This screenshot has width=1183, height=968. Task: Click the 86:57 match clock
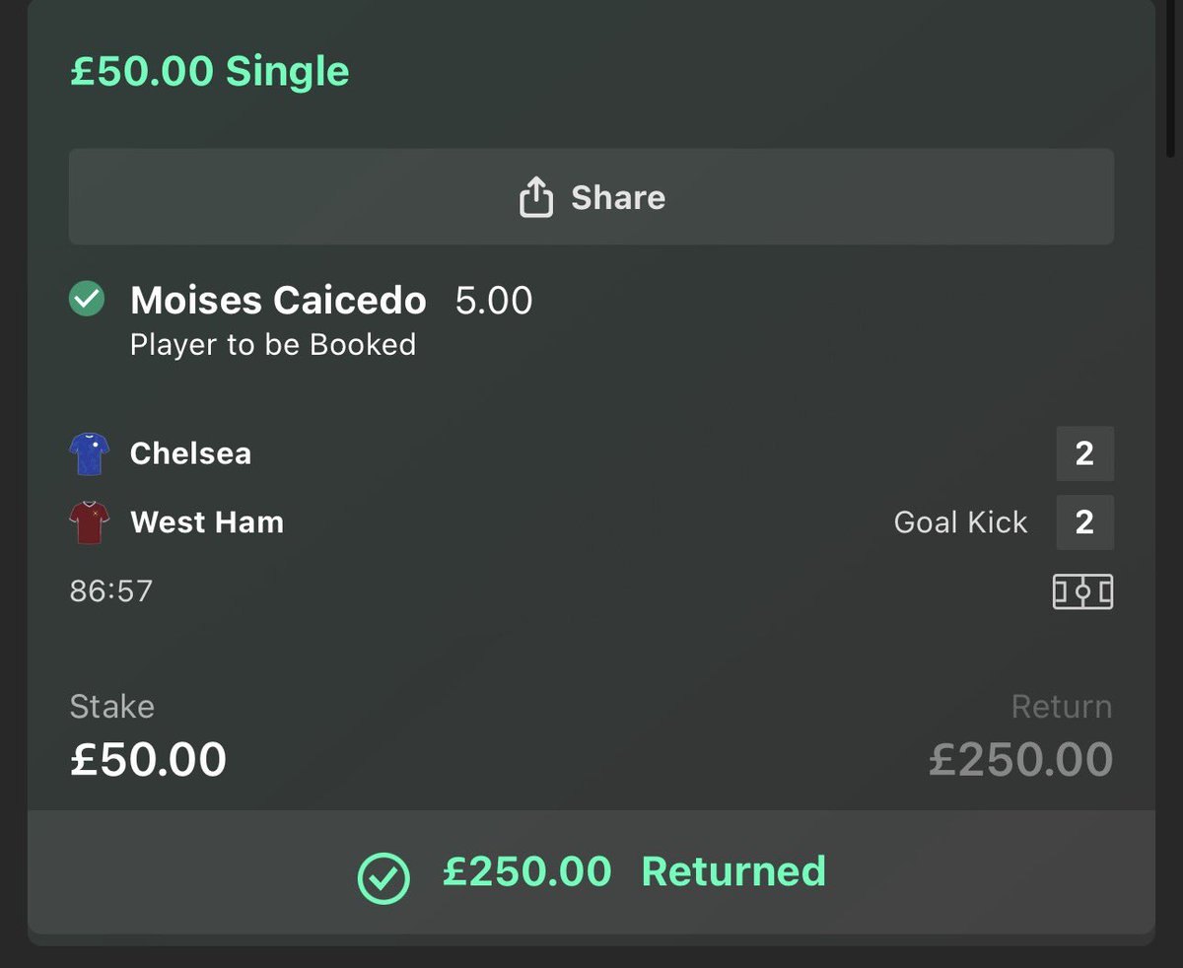(x=111, y=591)
